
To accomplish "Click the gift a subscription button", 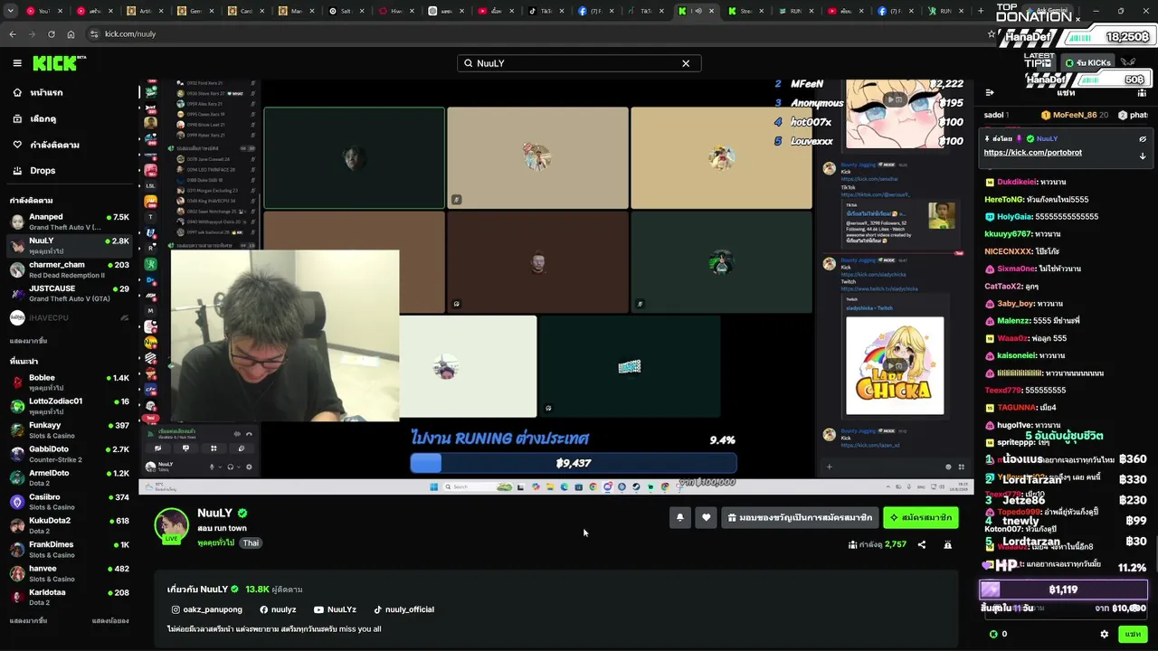I will pos(800,518).
